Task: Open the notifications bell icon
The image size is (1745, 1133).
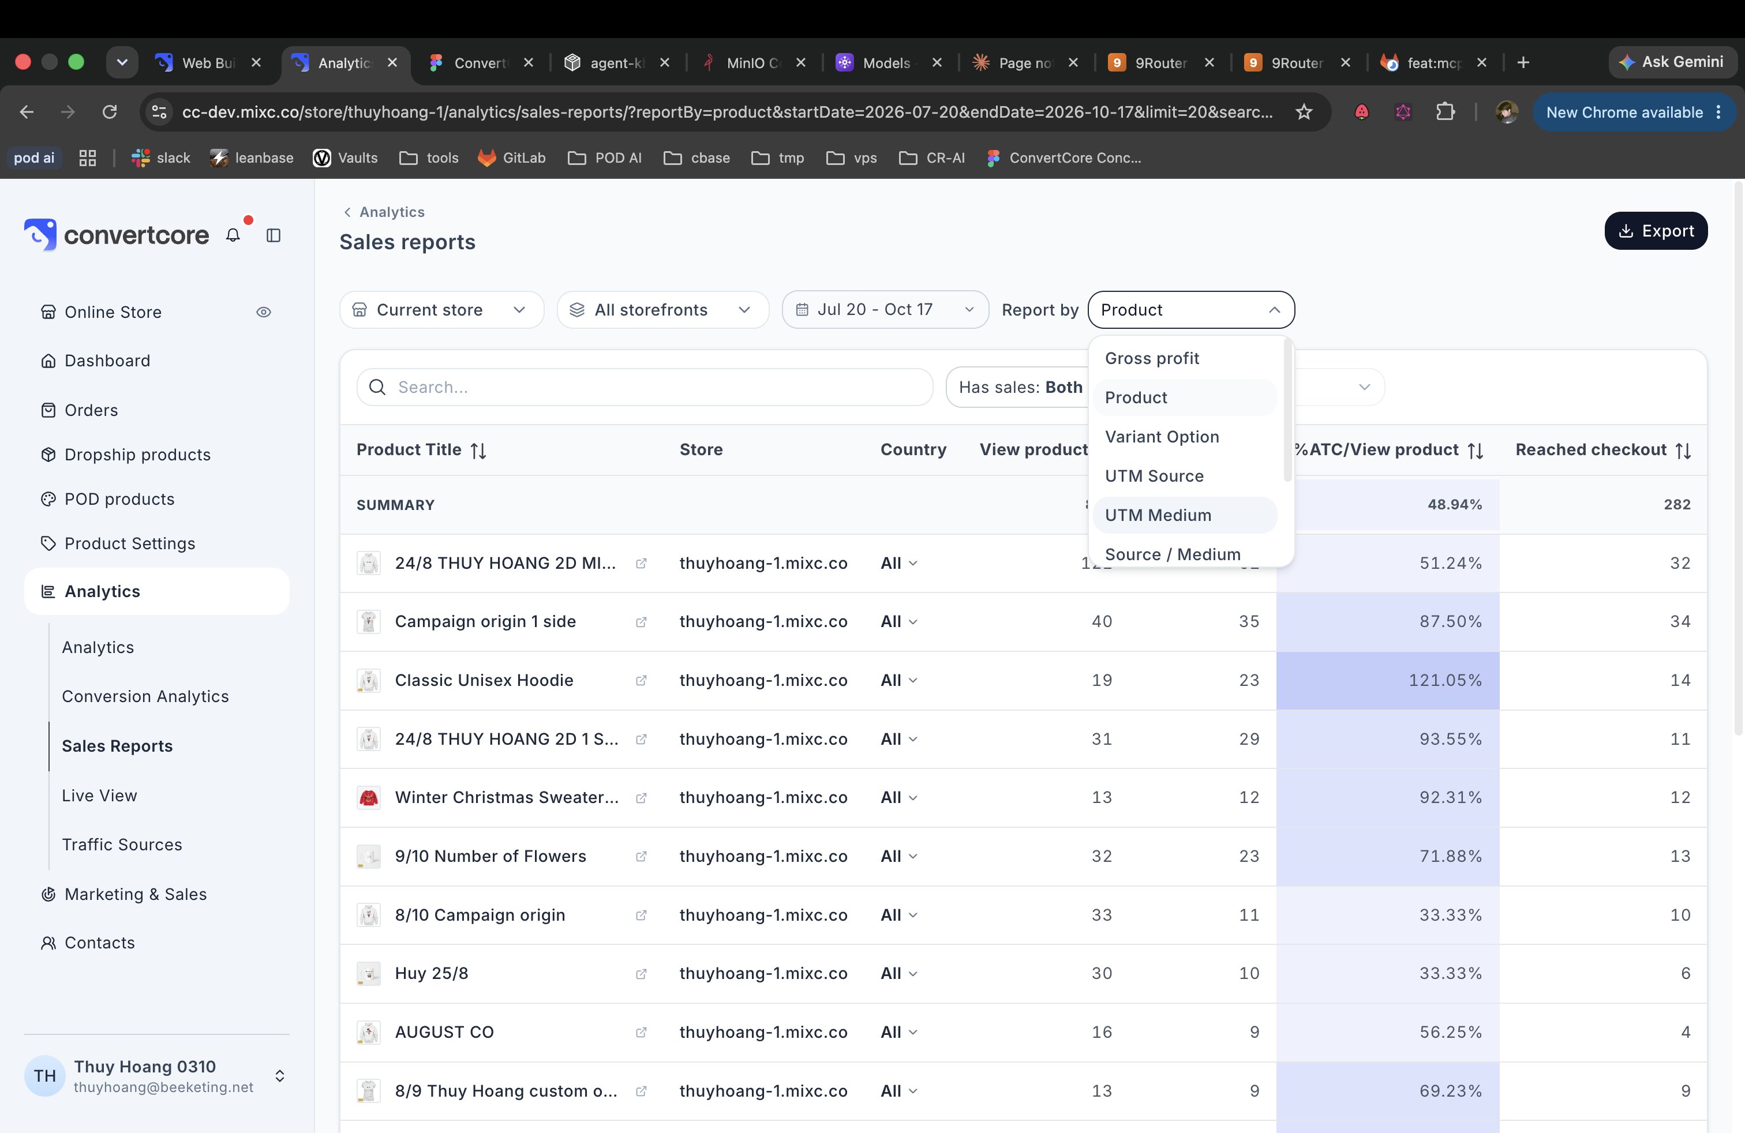Action: [x=233, y=235]
